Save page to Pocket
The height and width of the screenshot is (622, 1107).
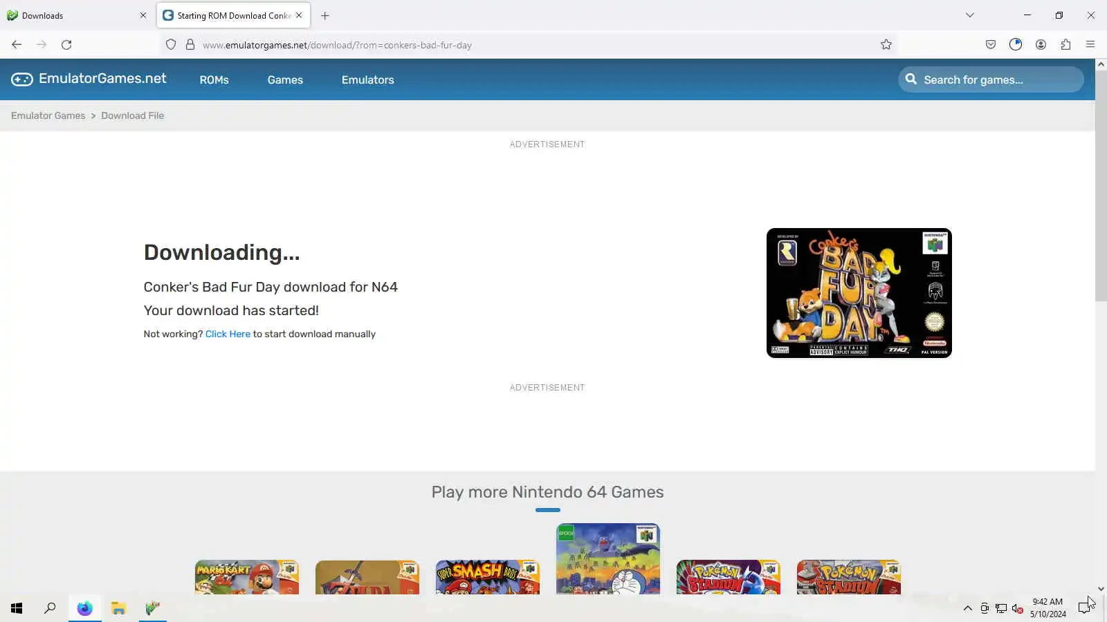point(991,45)
